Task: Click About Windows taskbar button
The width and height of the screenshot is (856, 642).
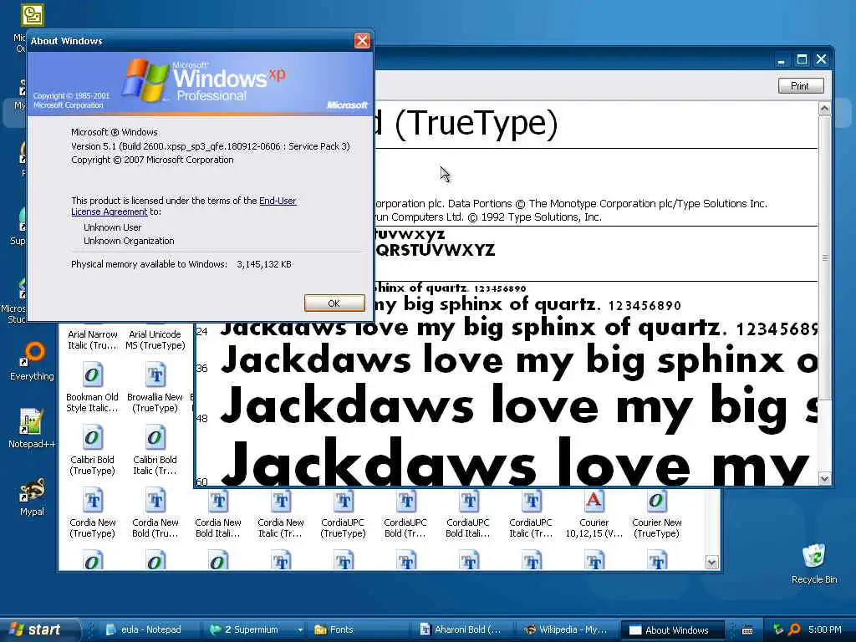Action: coord(673,630)
